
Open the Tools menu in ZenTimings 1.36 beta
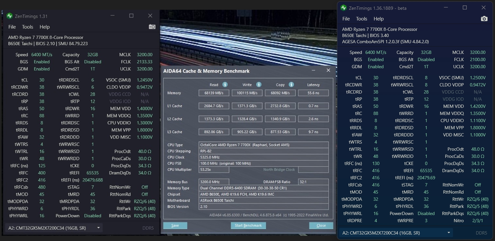(361, 19)
